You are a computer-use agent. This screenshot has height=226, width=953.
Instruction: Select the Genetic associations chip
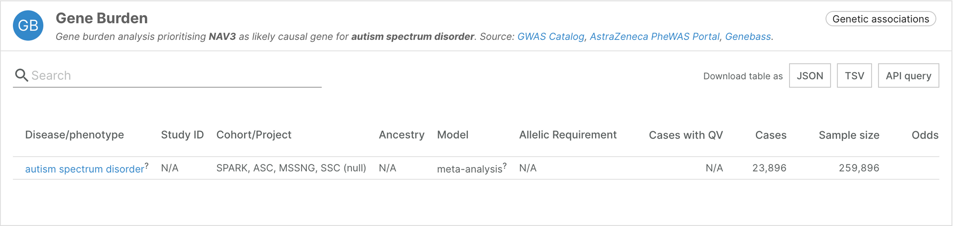(x=881, y=19)
